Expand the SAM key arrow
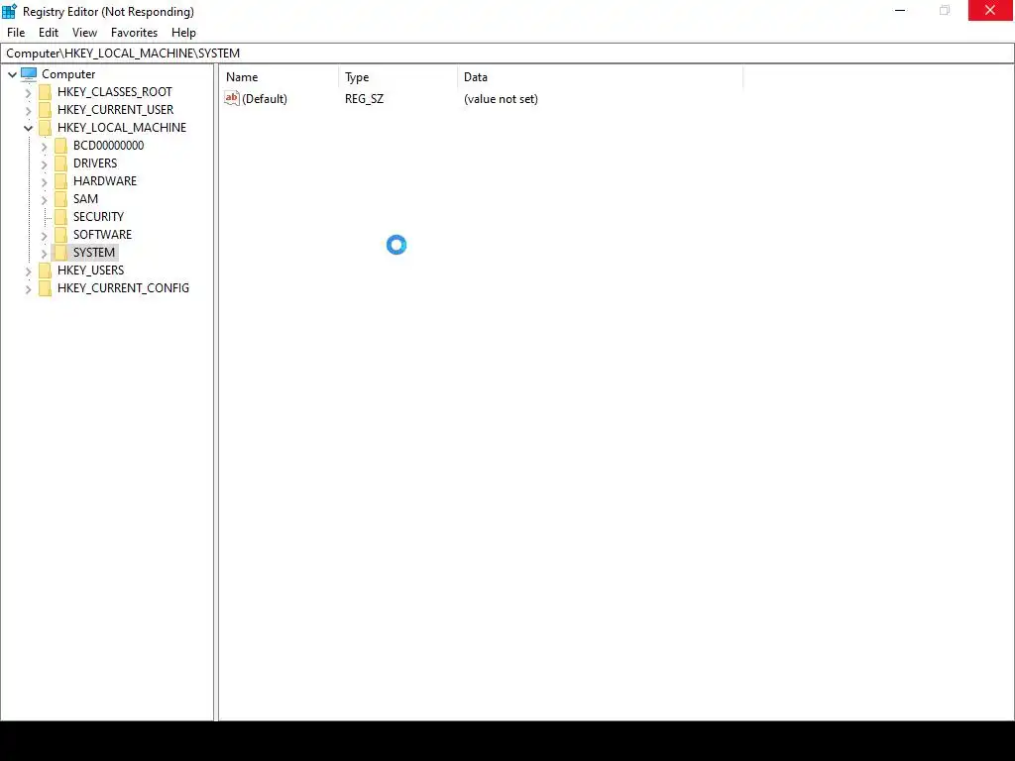The height and width of the screenshot is (761, 1015). point(44,199)
